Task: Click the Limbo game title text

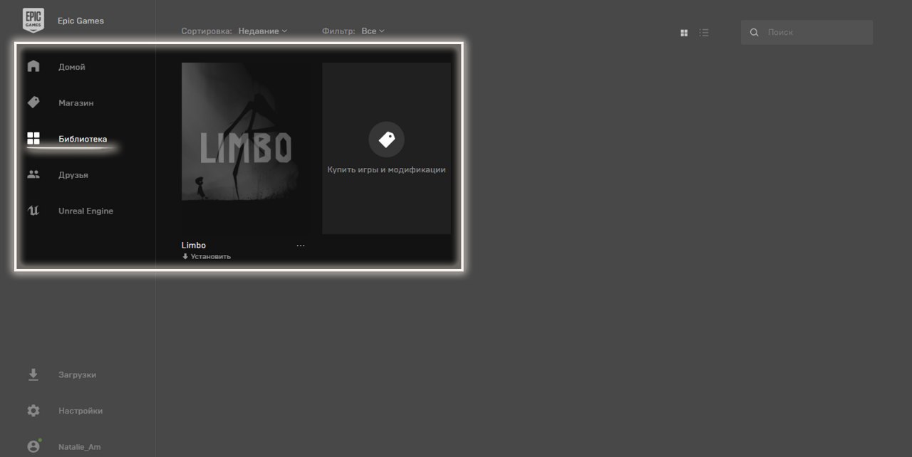Action: pos(194,246)
